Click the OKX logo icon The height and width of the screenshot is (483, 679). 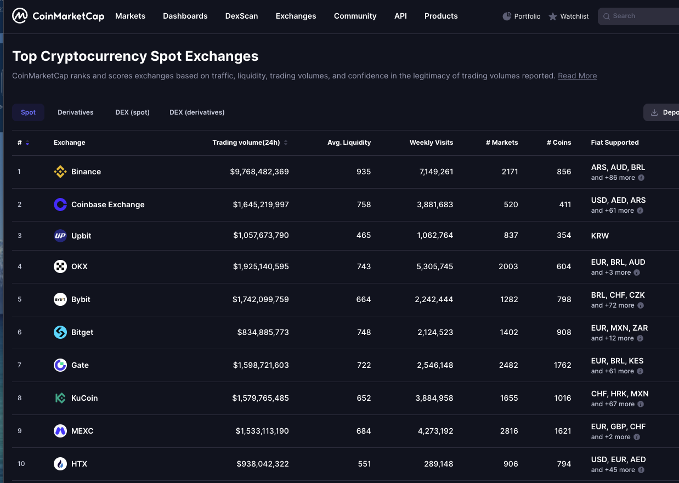[60, 266]
